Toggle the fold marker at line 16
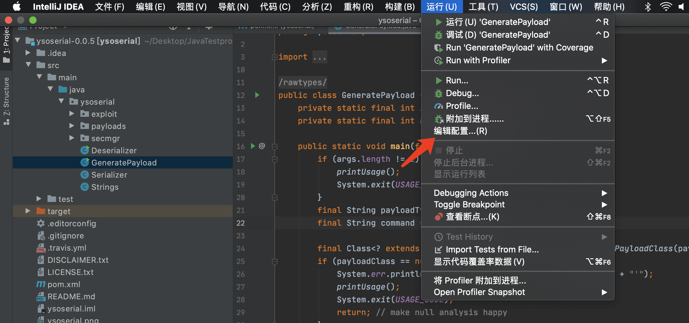Viewport: 689px width, 323px height. tap(274, 146)
